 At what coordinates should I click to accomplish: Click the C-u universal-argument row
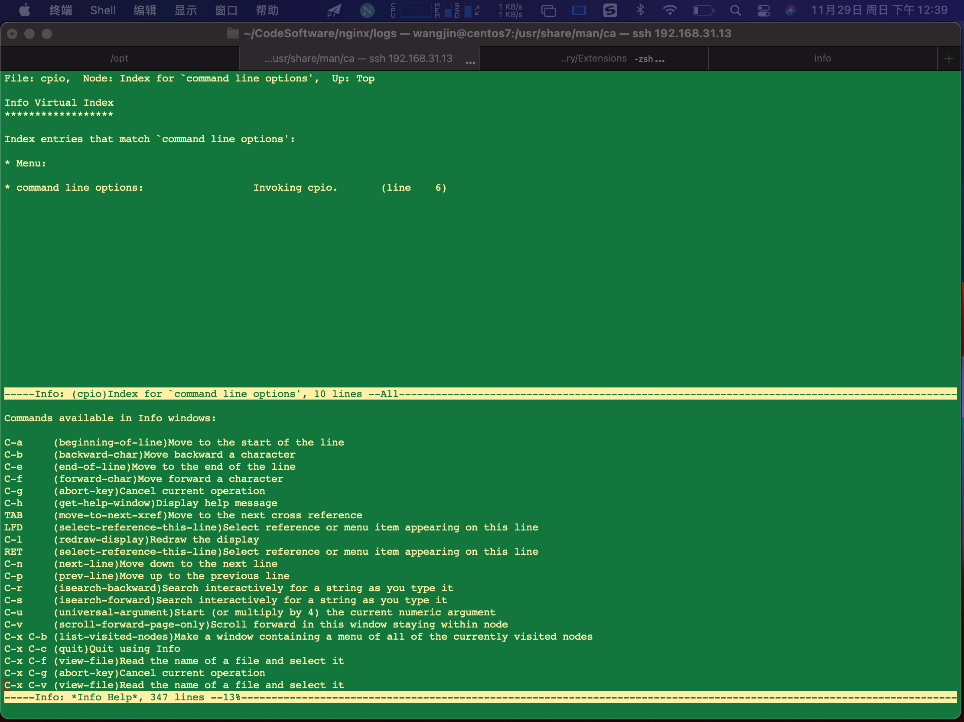(x=250, y=612)
